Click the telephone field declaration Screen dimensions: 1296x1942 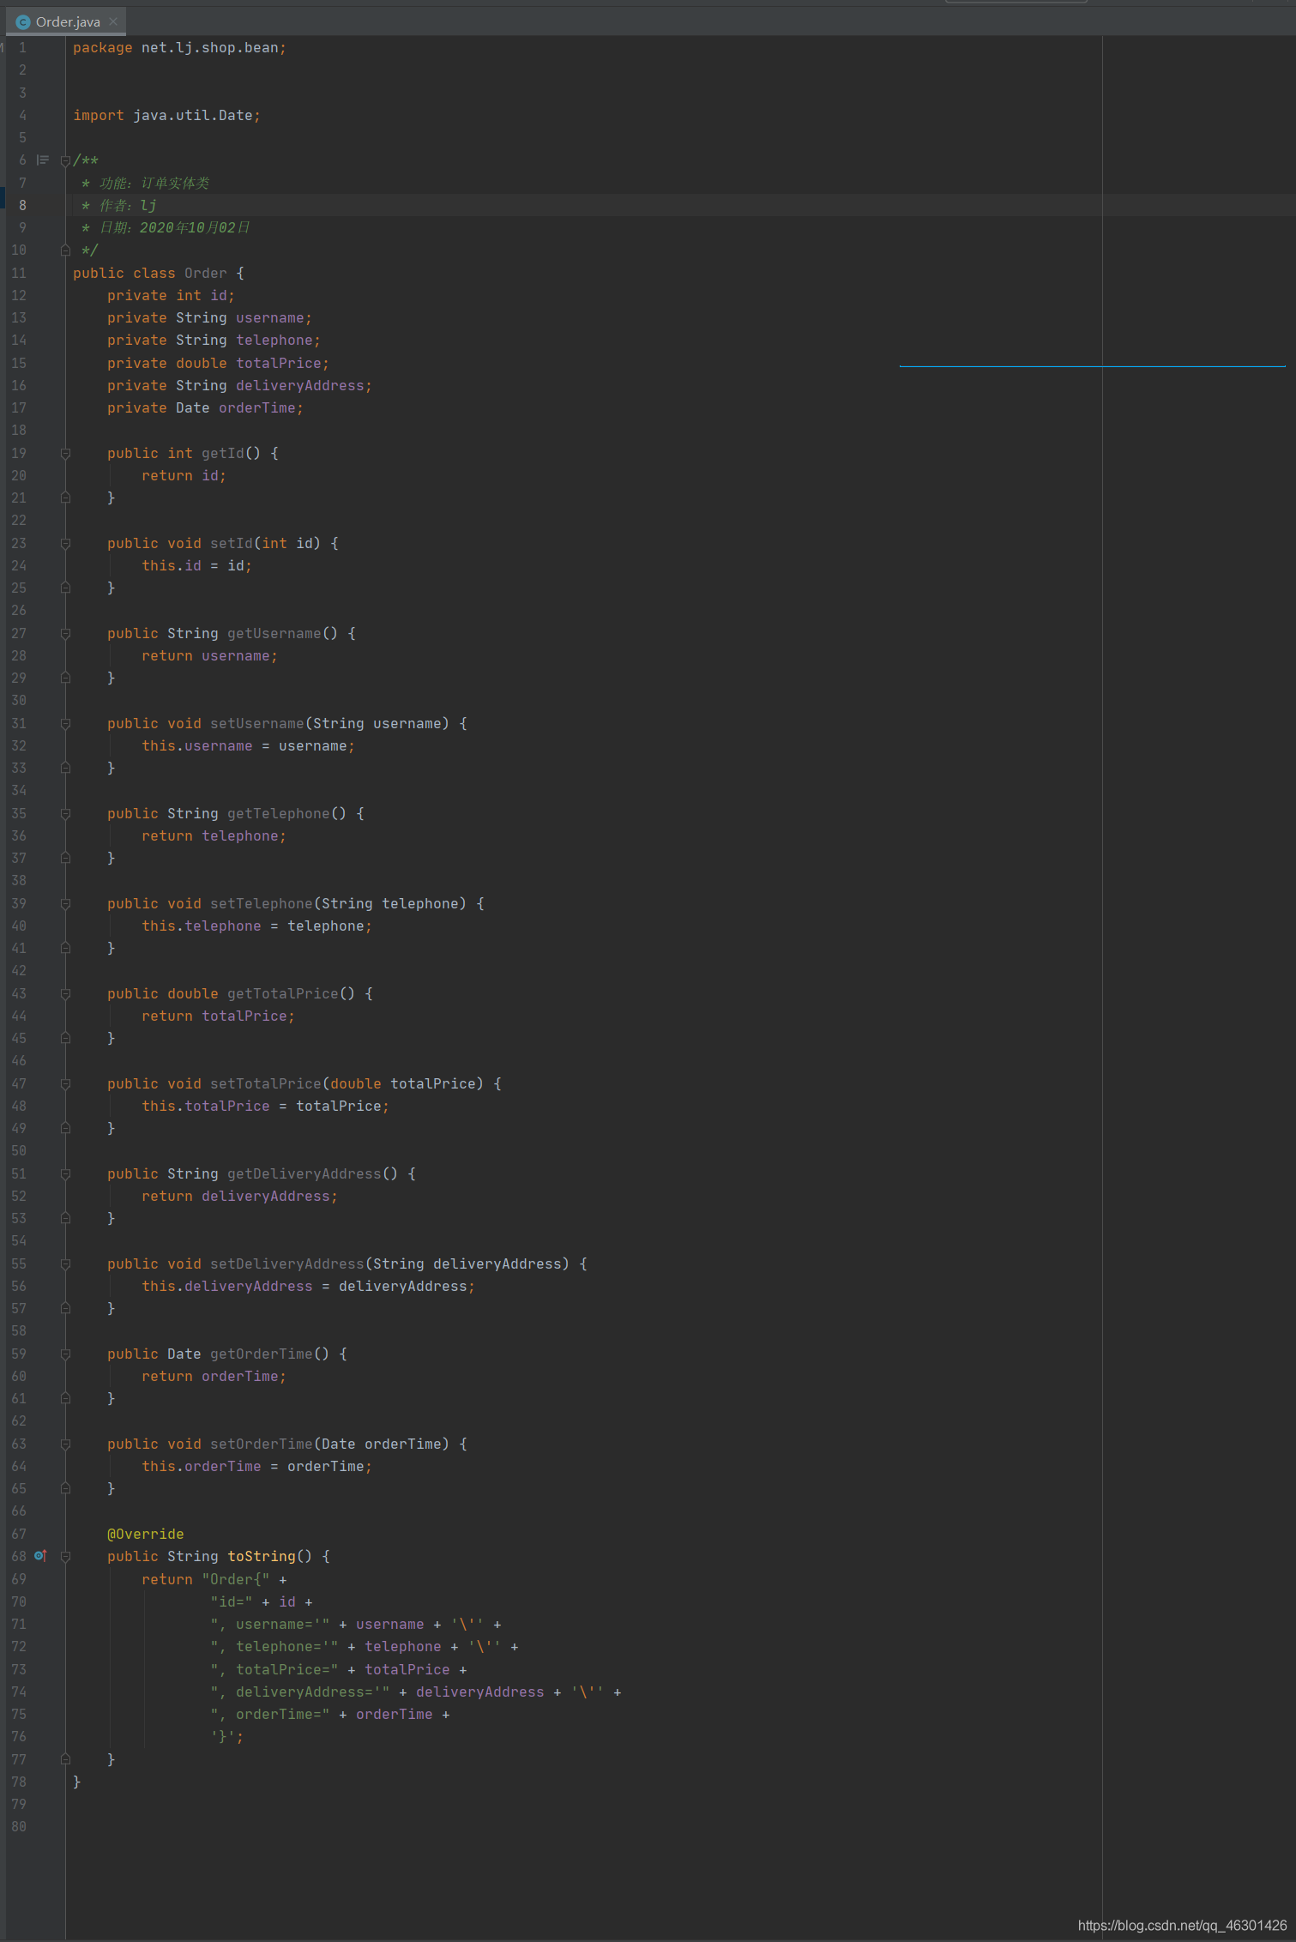click(214, 340)
